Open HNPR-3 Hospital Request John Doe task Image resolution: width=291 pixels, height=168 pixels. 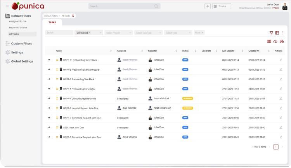tap(81, 108)
